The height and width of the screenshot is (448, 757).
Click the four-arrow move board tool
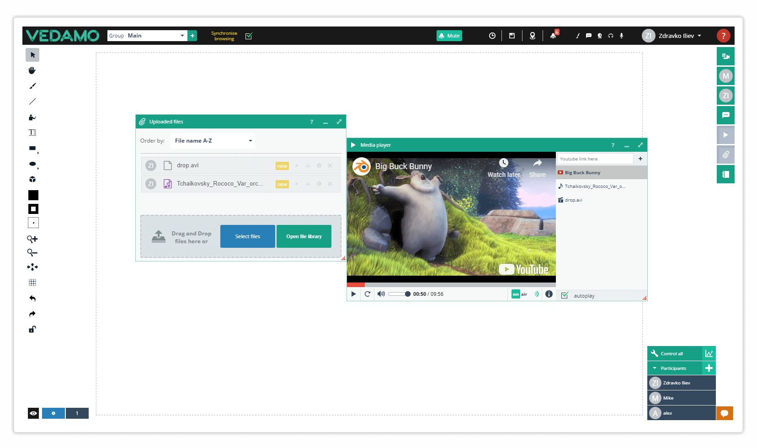32,267
